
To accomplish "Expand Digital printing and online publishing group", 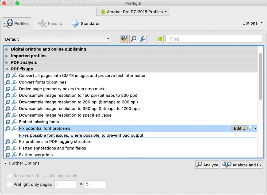I will click(7, 49).
